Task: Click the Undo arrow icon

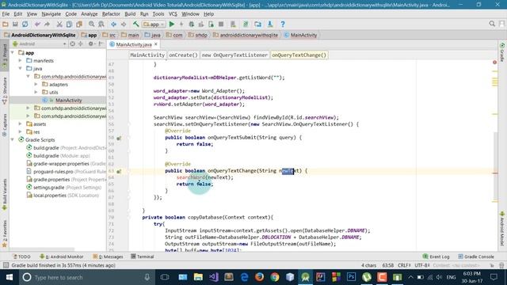Action: [x=37, y=25]
